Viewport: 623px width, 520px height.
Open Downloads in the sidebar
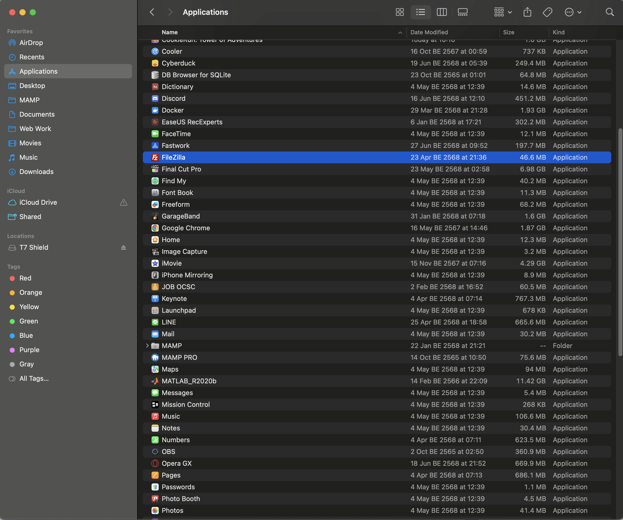[x=36, y=172]
